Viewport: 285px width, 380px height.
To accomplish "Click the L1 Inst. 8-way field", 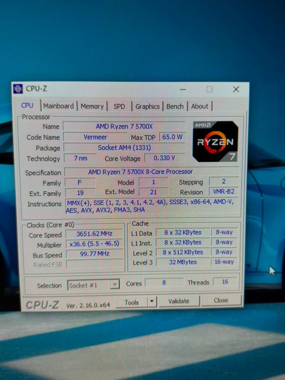I will [224, 242].
